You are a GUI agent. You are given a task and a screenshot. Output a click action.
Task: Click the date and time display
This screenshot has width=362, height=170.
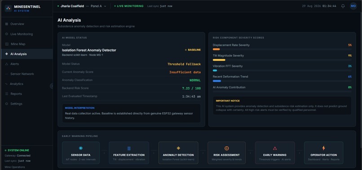(x=319, y=6)
